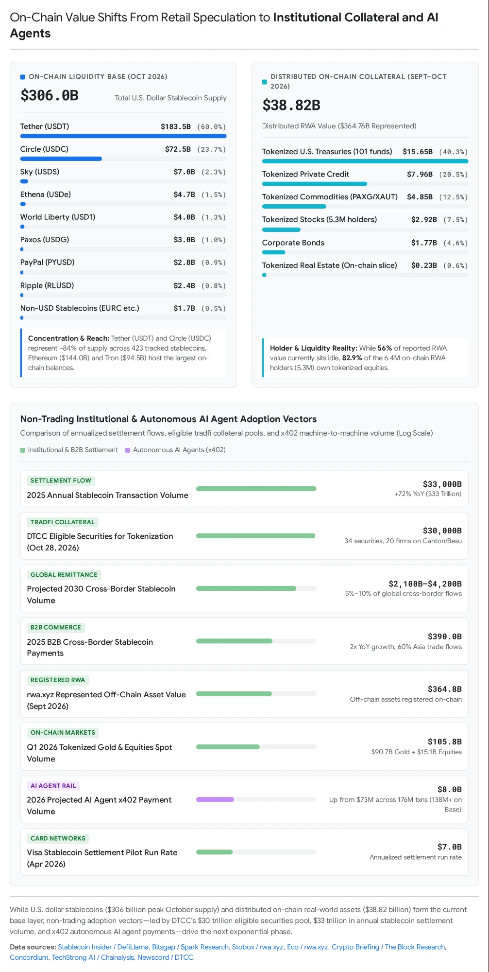Open the Stablecoin Insider / DefiLlama source link

[x=103, y=947]
